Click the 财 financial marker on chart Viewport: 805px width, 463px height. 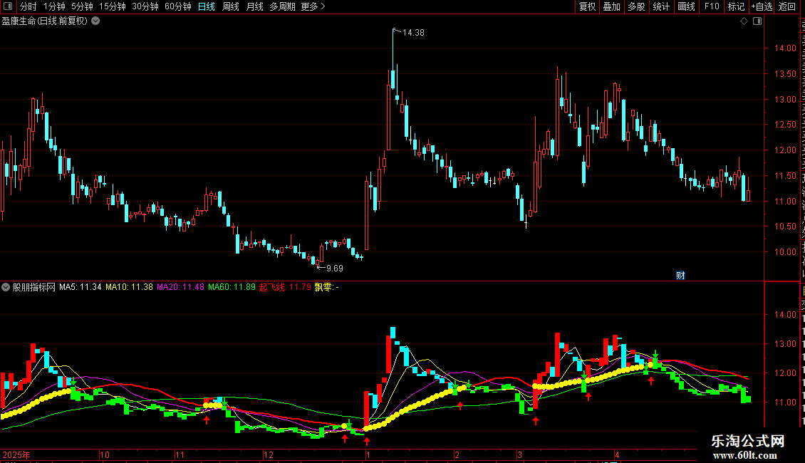[x=680, y=276]
